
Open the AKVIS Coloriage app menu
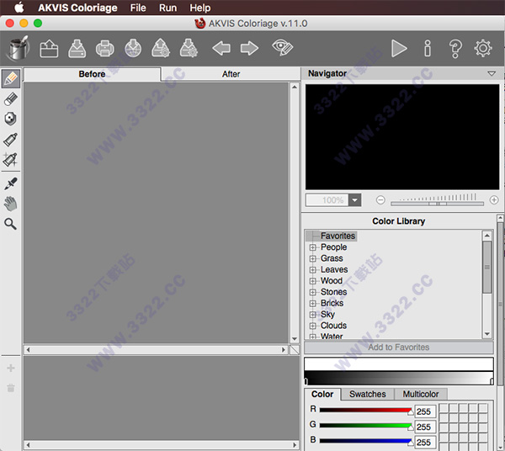click(x=77, y=8)
